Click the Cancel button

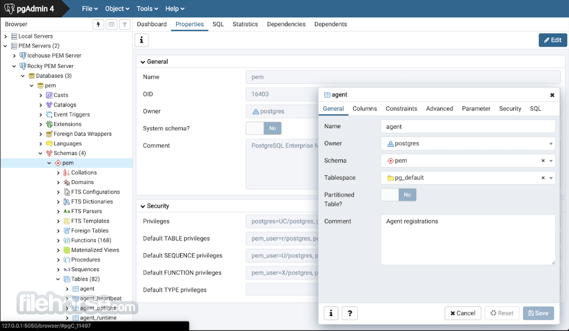463,313
